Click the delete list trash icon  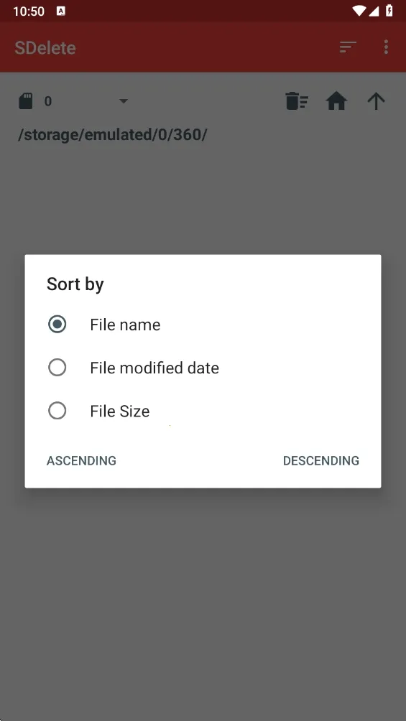point(297,101)
